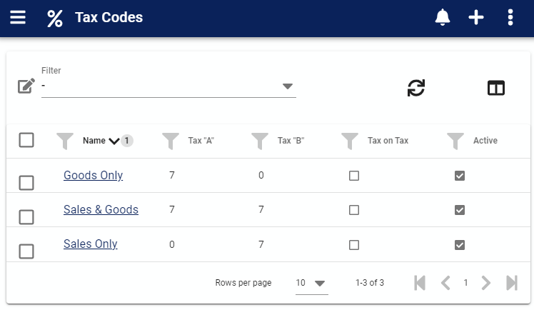Viewport: 534px width, 310px height.
Task: Select the Goods Only row checkbox
Action: tap(26, 183)
